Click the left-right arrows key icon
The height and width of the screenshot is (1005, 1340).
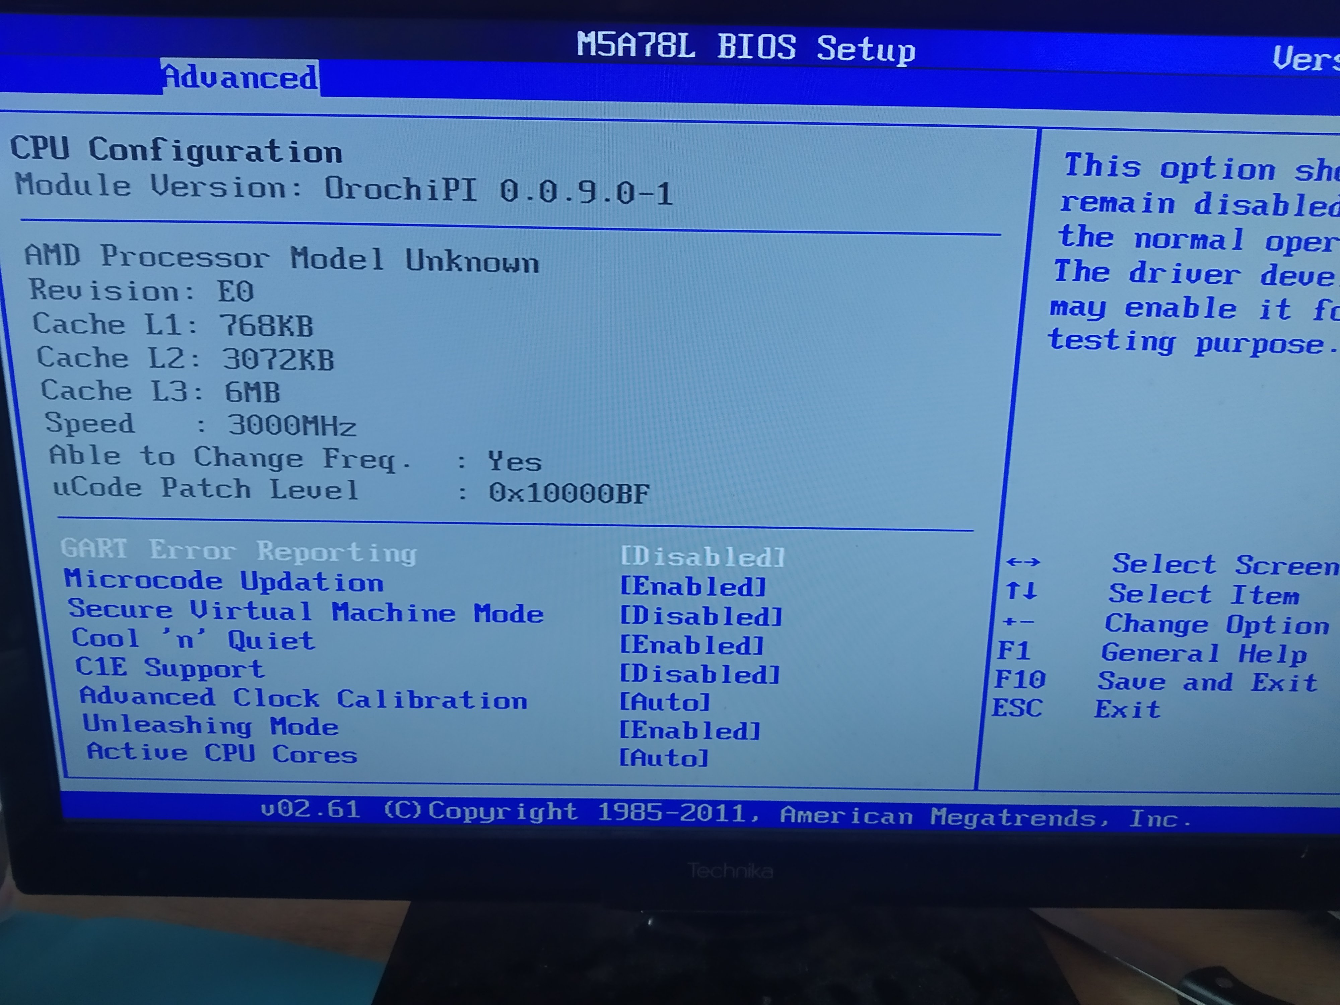[1023, 562]
